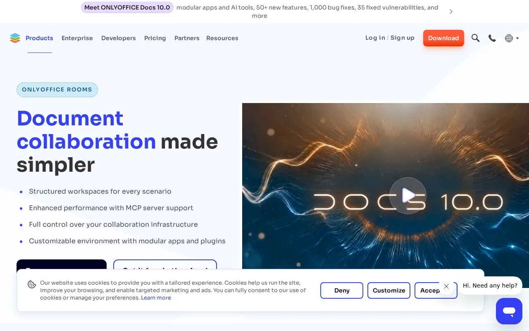This screenshot has height=331, width=529.
Task: Click 'Full control over your collaboration infrastructure' text
Action: (113, 225)
